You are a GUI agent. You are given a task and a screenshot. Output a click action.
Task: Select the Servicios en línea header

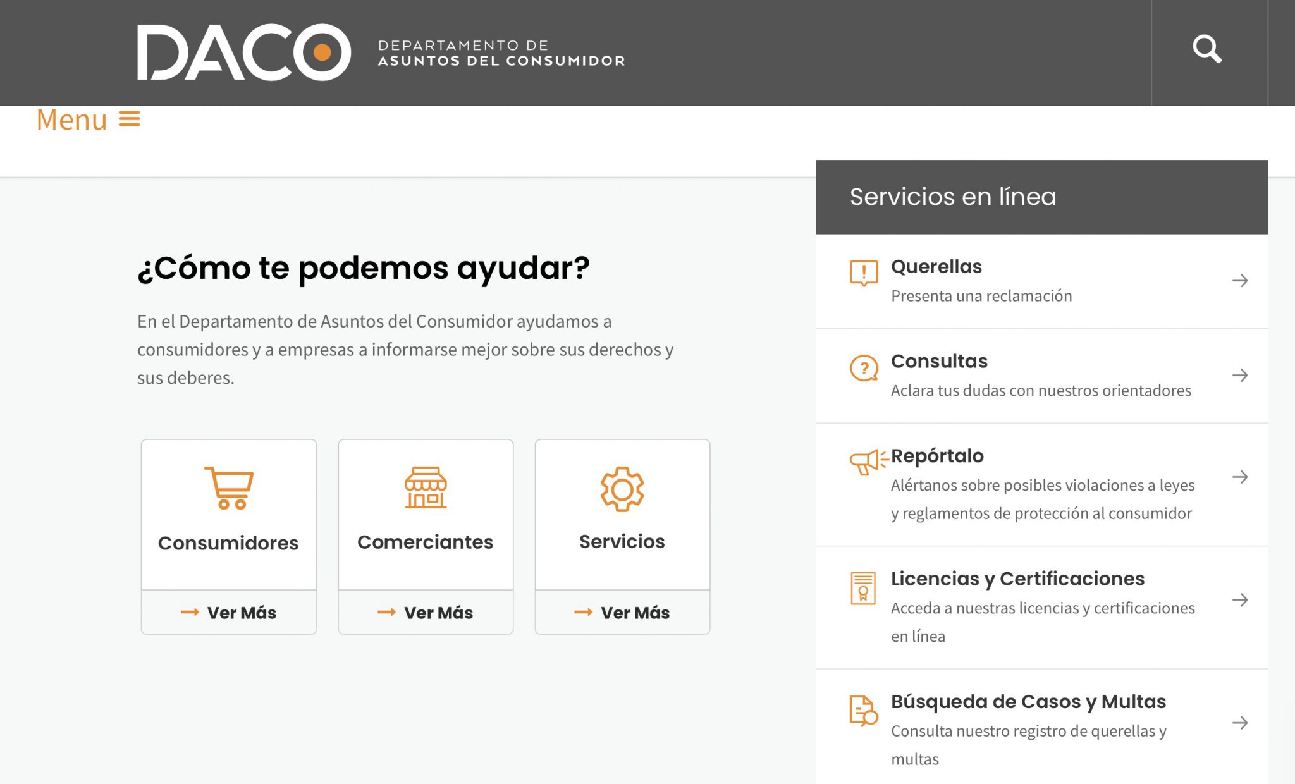pyautogui.click(x=952, y=197)
